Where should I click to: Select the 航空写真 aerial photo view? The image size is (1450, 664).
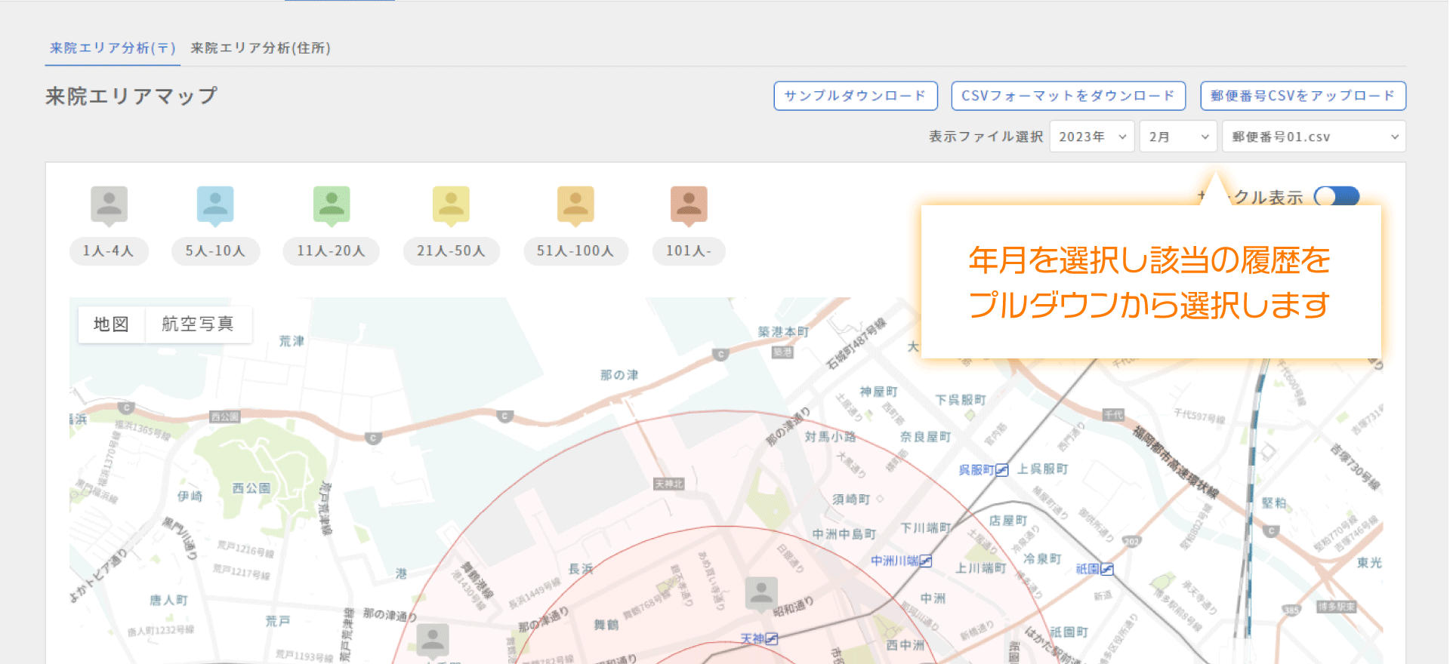(x=198, y=324)
